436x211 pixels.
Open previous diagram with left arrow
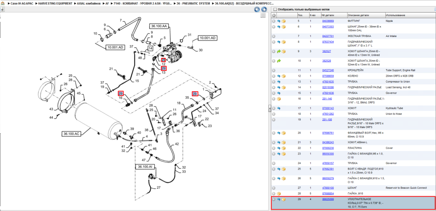click(257, 10)
